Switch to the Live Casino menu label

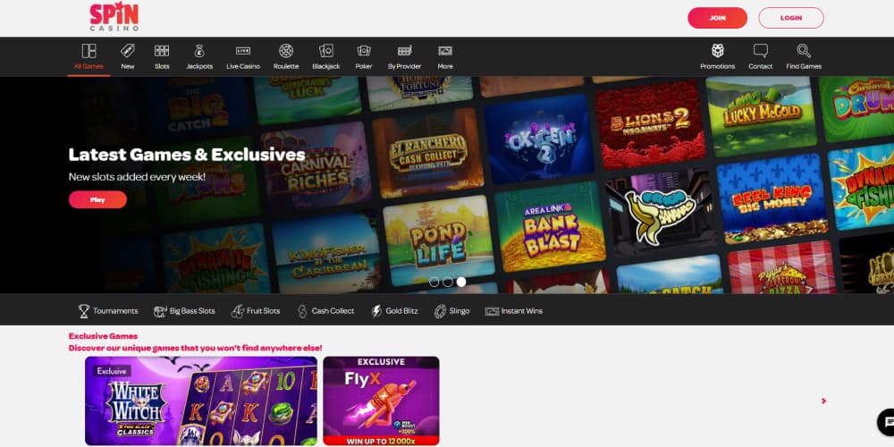point(243,66)
